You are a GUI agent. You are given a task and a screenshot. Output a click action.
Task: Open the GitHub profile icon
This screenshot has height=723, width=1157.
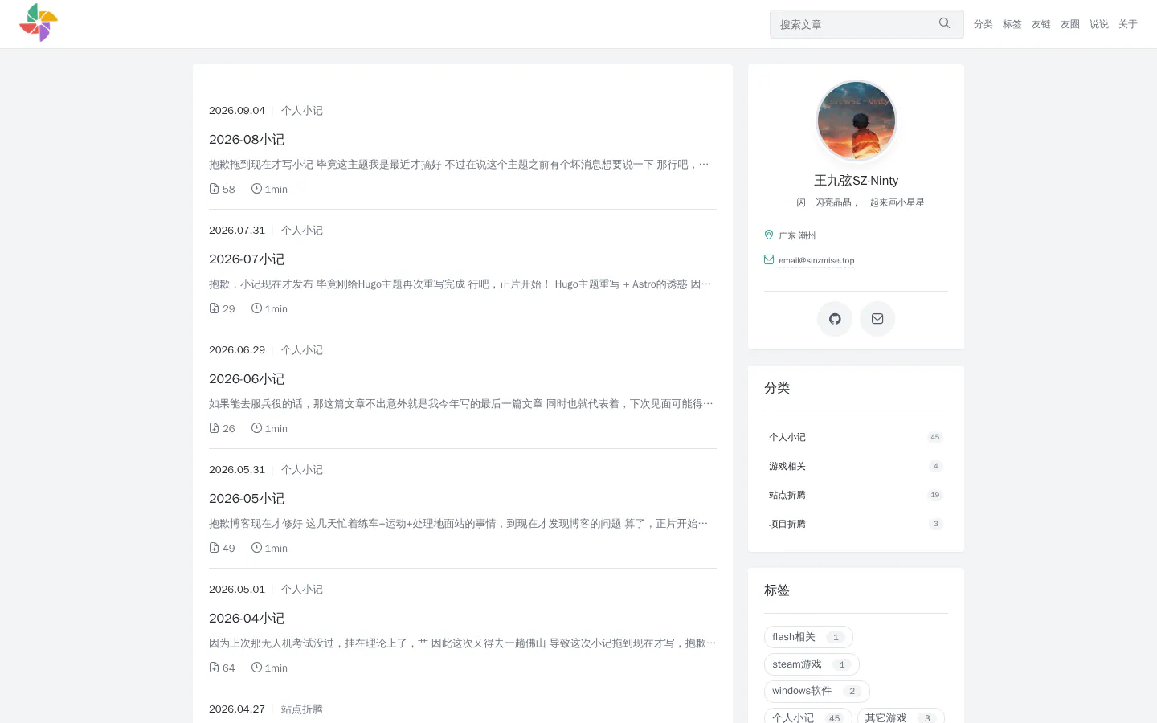coord(835,319)
